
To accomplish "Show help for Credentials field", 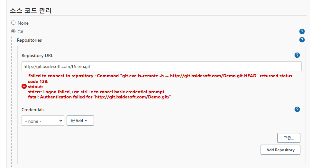I will coord(297,109).
